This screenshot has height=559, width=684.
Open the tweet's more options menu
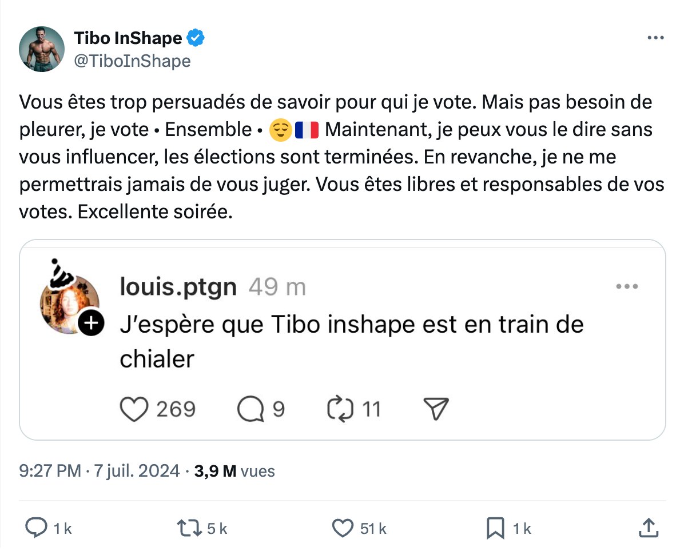pos(655,38)
